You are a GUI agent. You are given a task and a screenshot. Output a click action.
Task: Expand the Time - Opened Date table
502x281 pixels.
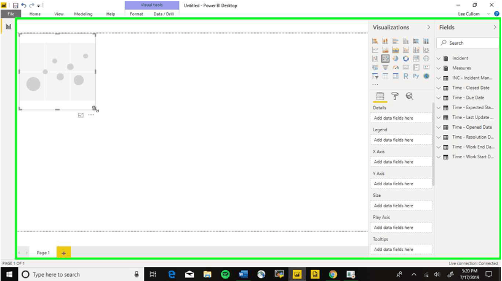(x=439, y=128)
